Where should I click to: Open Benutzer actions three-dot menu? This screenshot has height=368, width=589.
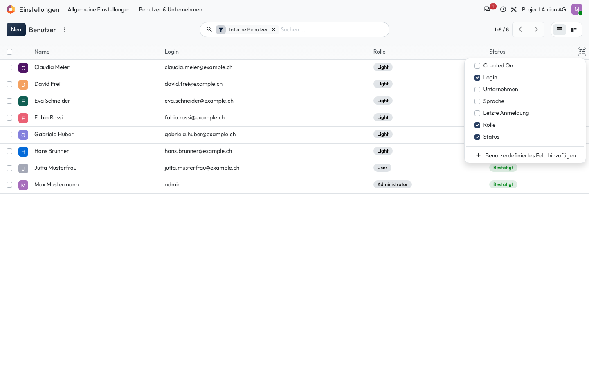click(x=65, y=30)
